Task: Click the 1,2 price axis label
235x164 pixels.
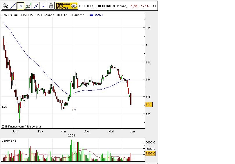Action: point(148,114)
